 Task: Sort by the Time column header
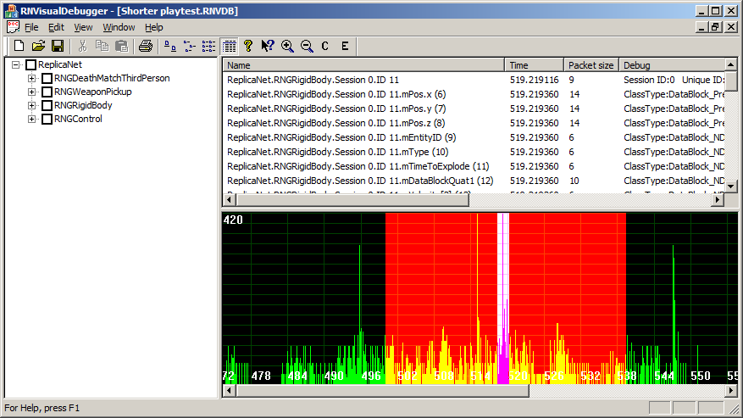(534, 65)
